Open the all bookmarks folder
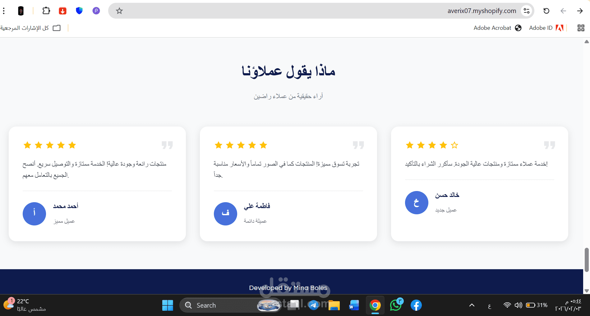The width and height of the screenshot is (590, 316). tap(30, 28)
